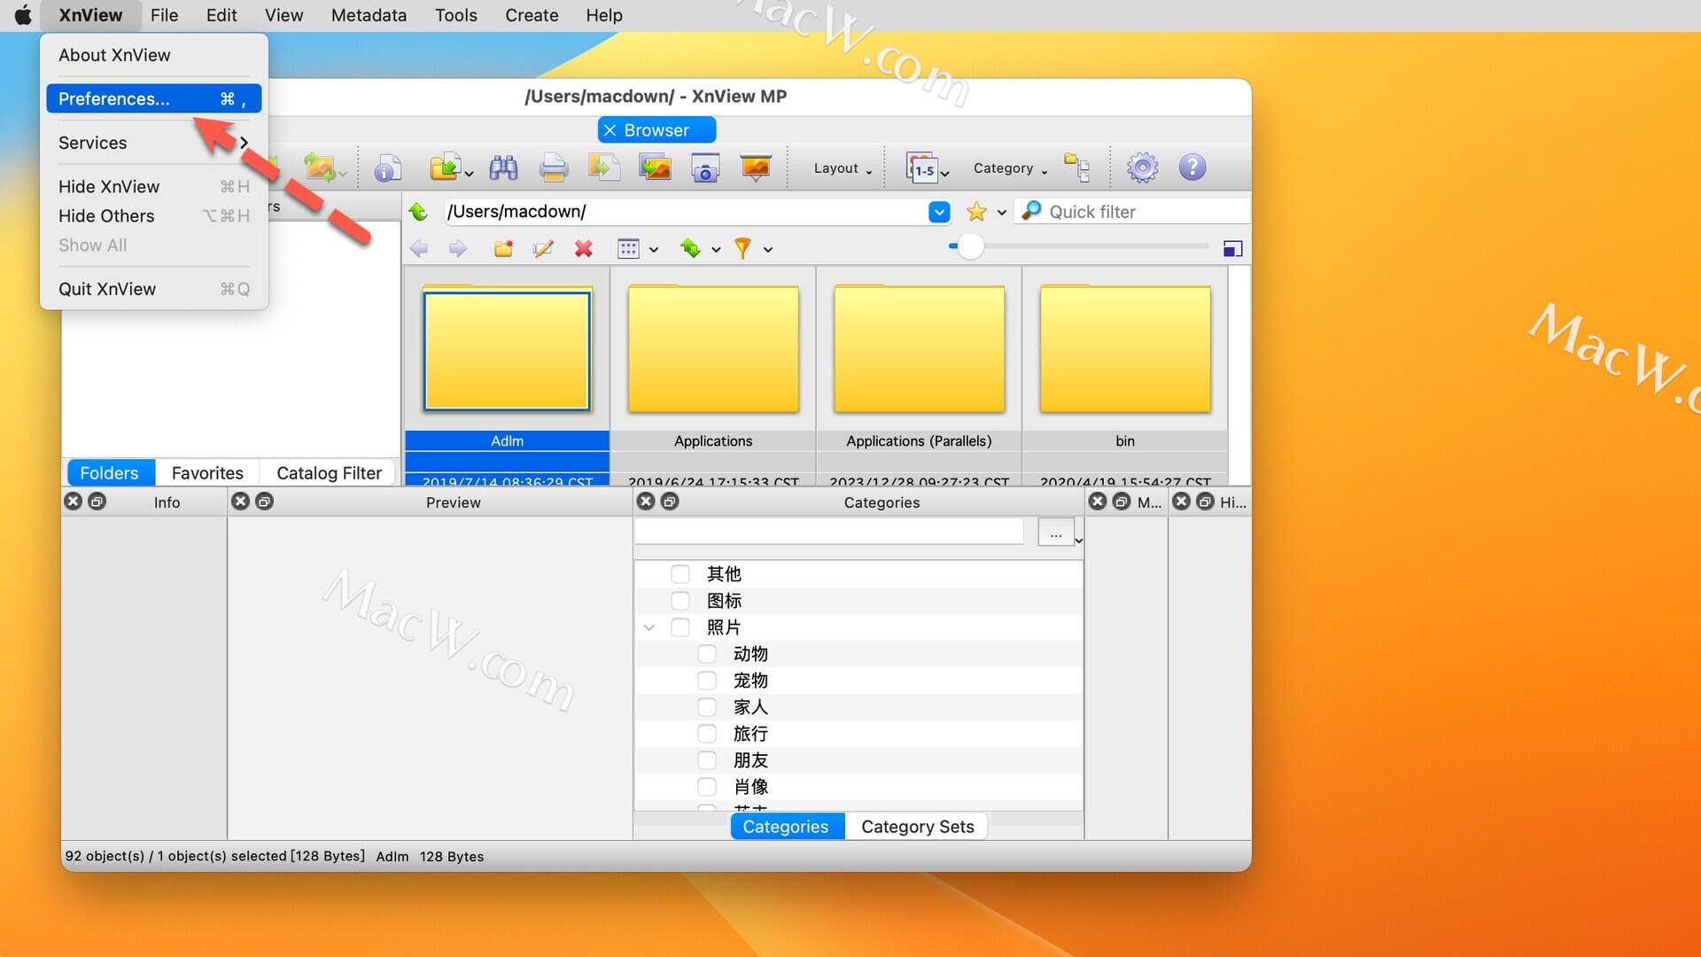The width and height of the screenshot is (1701, 957).
Task: Click the thumbnail view mode grid icon
Action: tap(628, 249)
